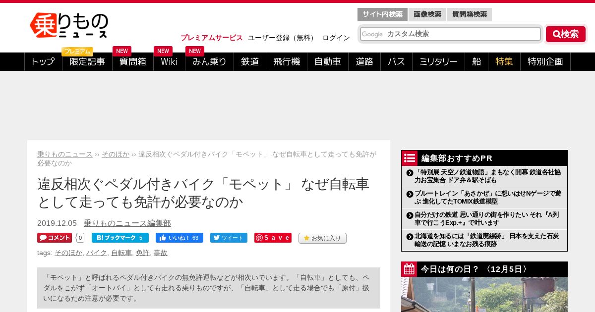Image resolution: width=595 pixels, height=312 pixels.
Task: Click the calendar icon beside 今日は何の日？
Action: (410, 269)
